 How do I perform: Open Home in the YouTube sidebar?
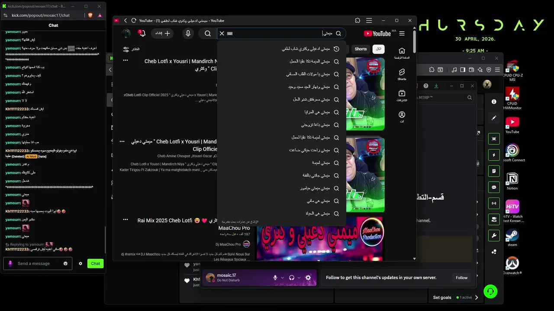pos(402,53)
